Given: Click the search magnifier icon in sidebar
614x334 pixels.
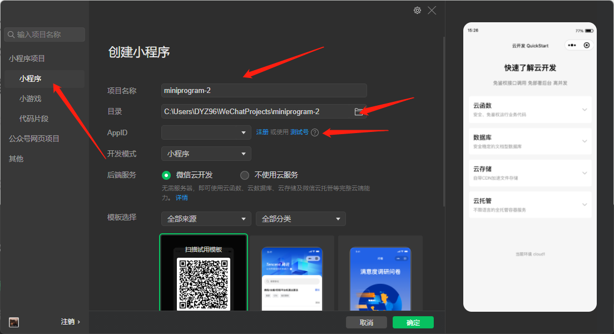Looking at the screenshot, I should coord(11,35).
